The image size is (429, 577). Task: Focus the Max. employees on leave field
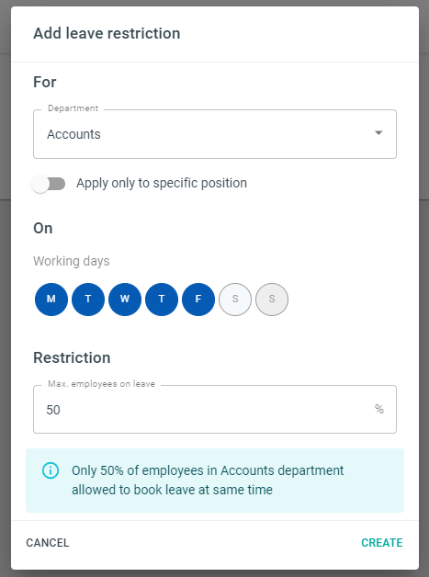[x=215, y=409]
